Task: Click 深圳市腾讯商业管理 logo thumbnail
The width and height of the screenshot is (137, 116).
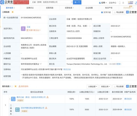Action: 17,110
